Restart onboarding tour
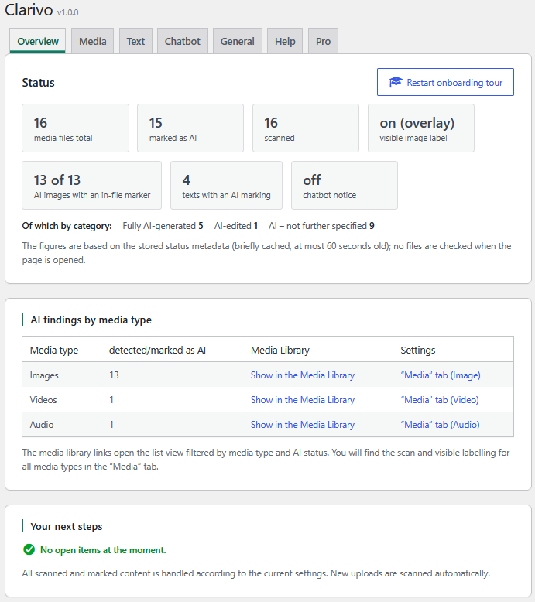This screenshot has width=535, height=602. 445,82
